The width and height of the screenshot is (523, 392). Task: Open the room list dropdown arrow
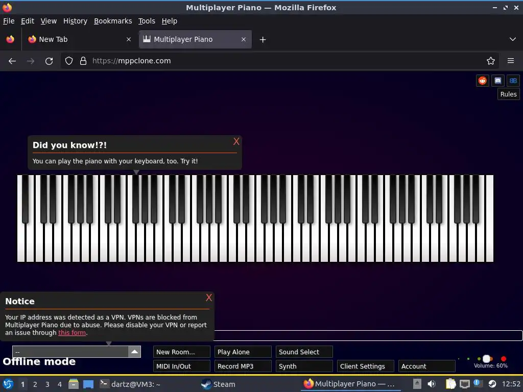point(134,352)
